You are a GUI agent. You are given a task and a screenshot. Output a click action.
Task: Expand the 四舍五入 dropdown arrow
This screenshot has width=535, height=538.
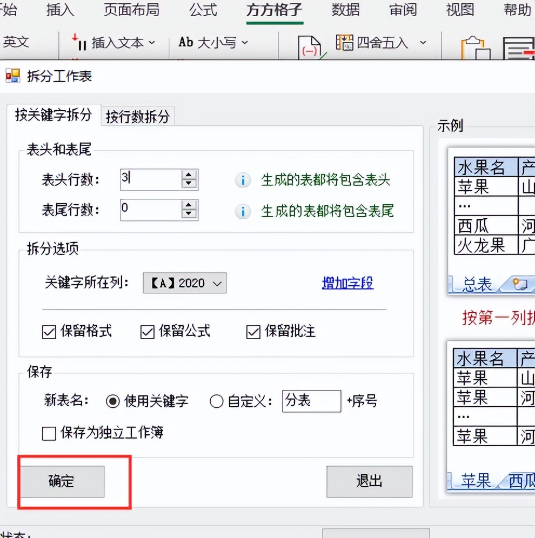423,42
